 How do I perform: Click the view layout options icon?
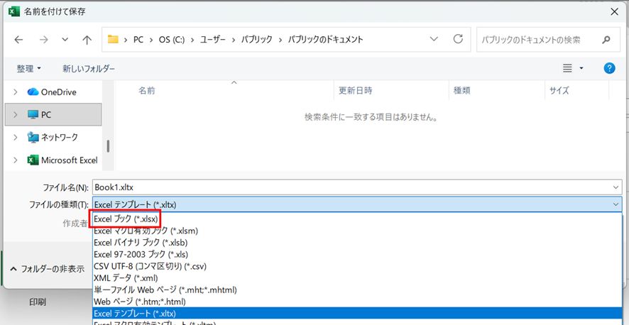click(x=567, y=68)
